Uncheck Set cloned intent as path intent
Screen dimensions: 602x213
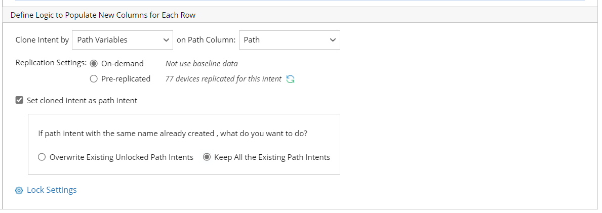tap(19, 100)
